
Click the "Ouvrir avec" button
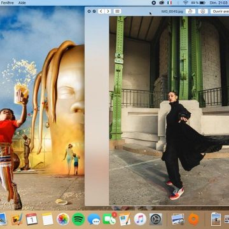219,11
